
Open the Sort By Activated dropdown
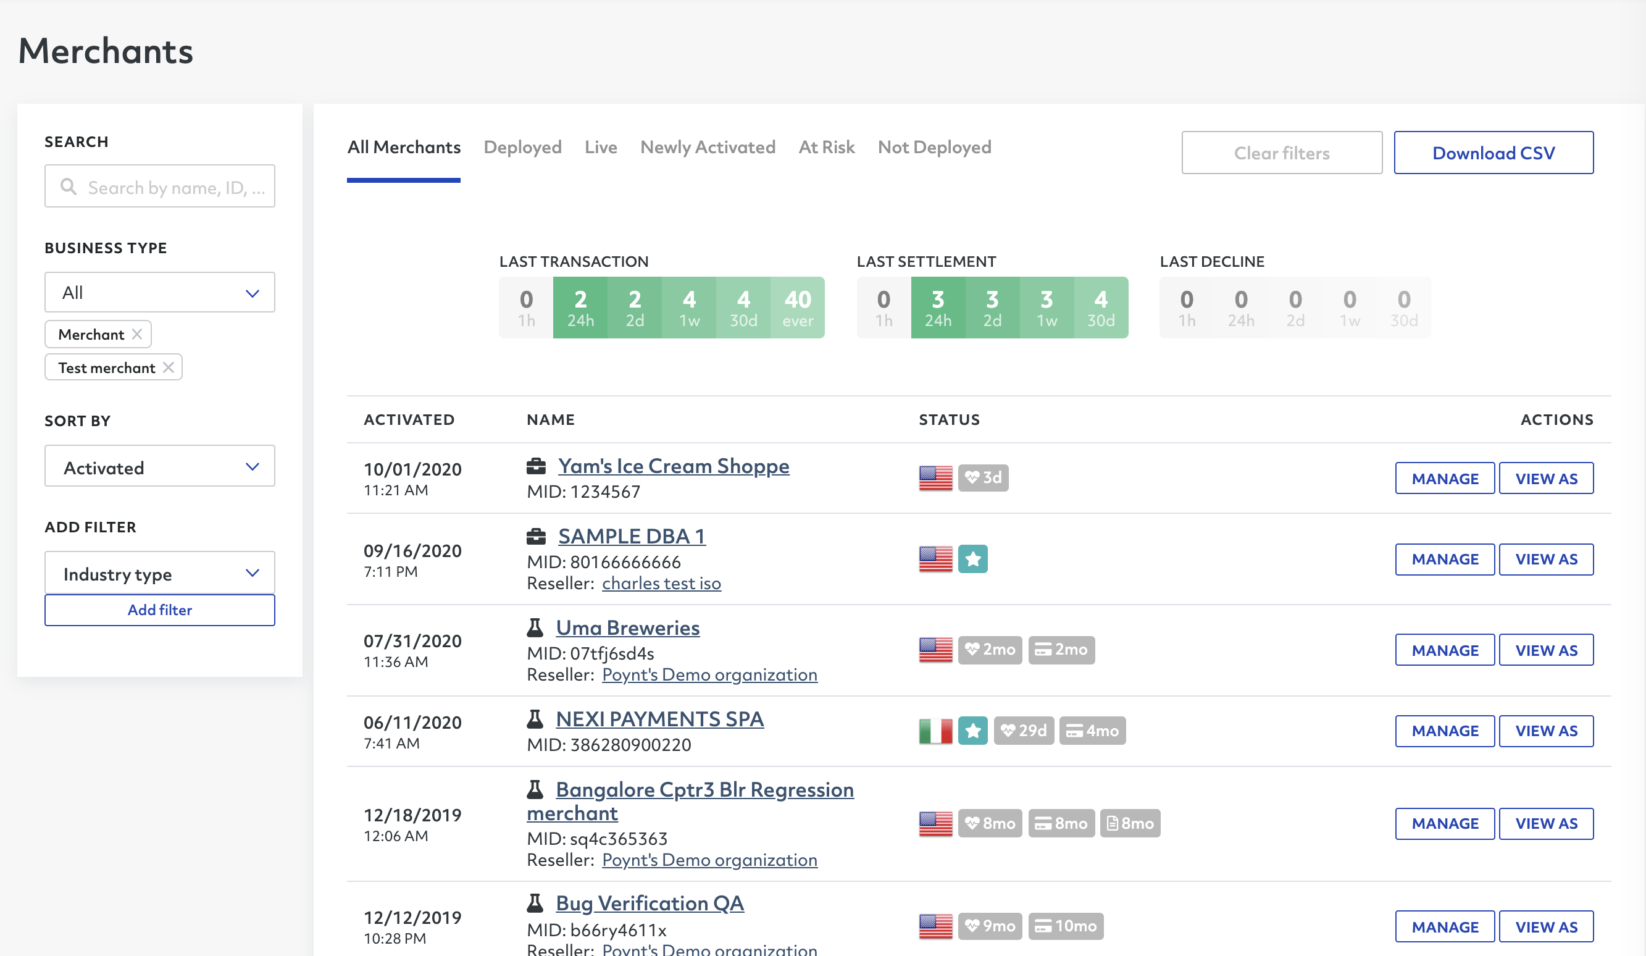(x=159, y=466)
